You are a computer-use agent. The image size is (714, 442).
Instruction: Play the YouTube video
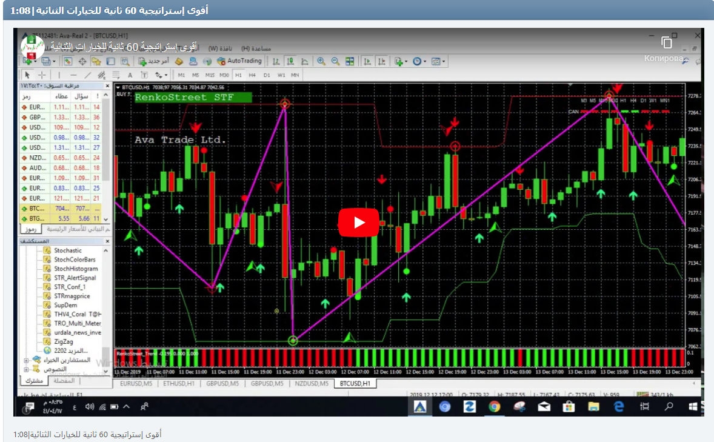pyautogui.click(x=358, y=223)
